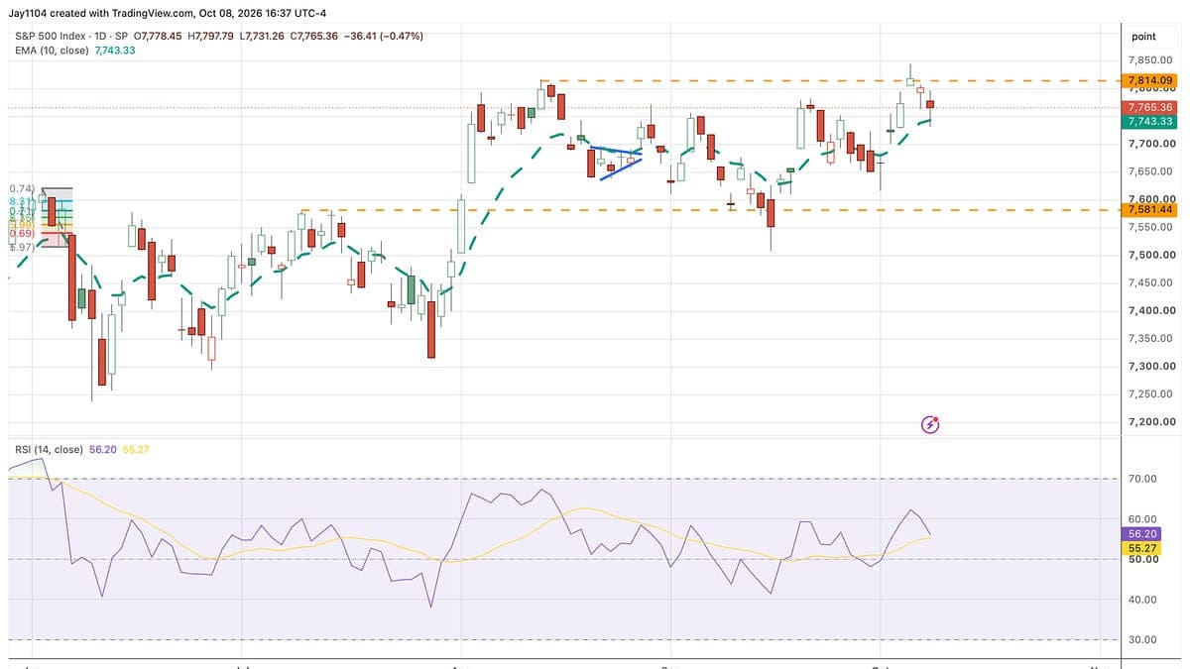Viewport: 1190px width, 669px height.
Task: Select the 7,581.44 orange price label
Action: (x=1149, y=209)
